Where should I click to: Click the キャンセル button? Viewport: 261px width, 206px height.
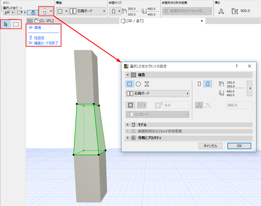[210, 146]
